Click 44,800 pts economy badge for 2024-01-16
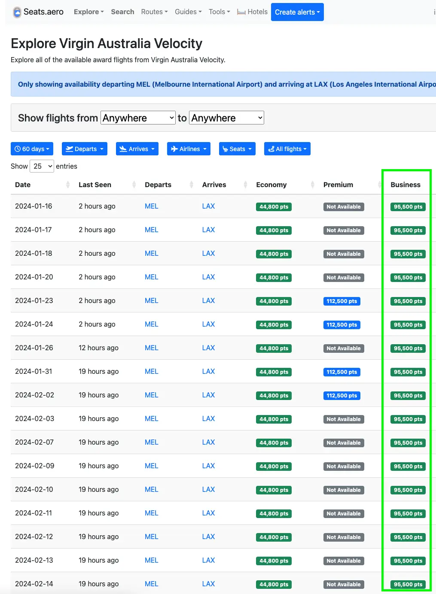 (274, 207)
